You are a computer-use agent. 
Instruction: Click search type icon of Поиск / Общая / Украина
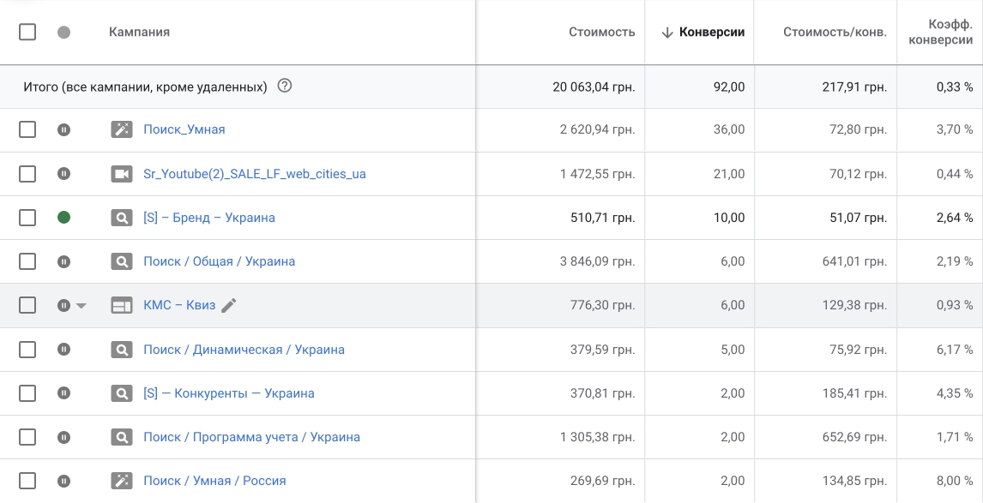122,261
